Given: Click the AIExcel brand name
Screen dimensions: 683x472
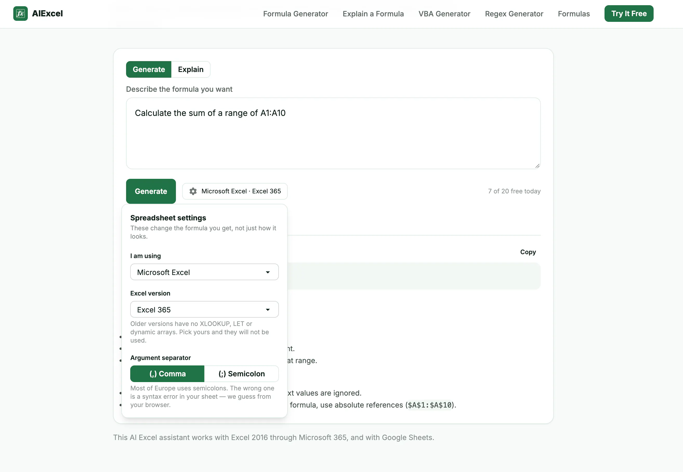Looking at the screenshot, I should (47, 14).
